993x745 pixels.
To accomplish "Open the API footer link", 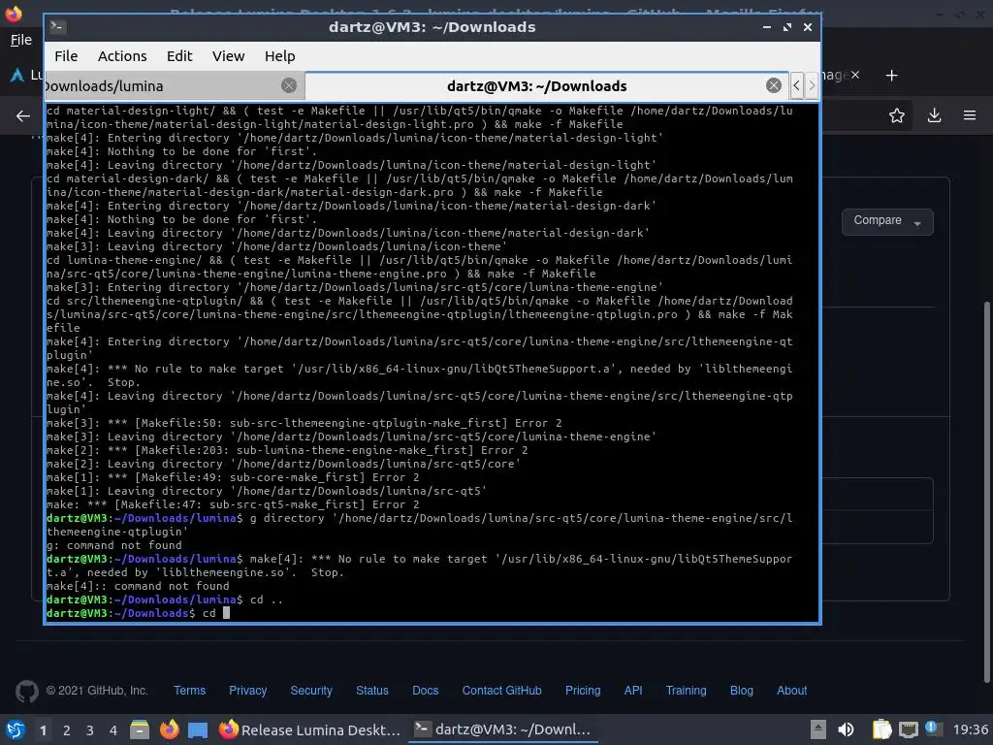I will (x=632, y=691).
